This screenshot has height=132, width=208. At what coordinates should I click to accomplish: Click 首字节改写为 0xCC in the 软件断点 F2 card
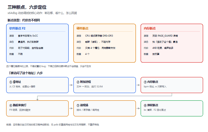(x=28, y=36)
